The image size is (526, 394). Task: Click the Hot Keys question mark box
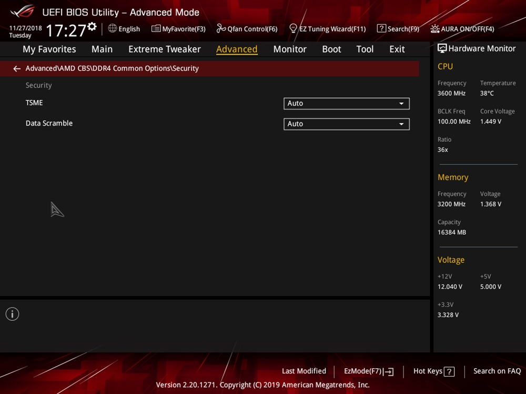coord(449,371)
